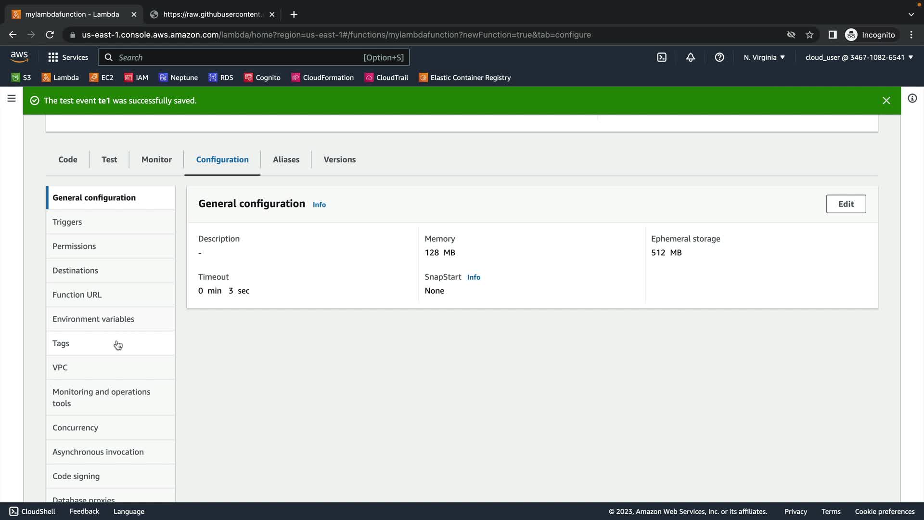Click the S3 shortcut in the favorites bar
Screen dimensions: 924x520
(21, 78)
